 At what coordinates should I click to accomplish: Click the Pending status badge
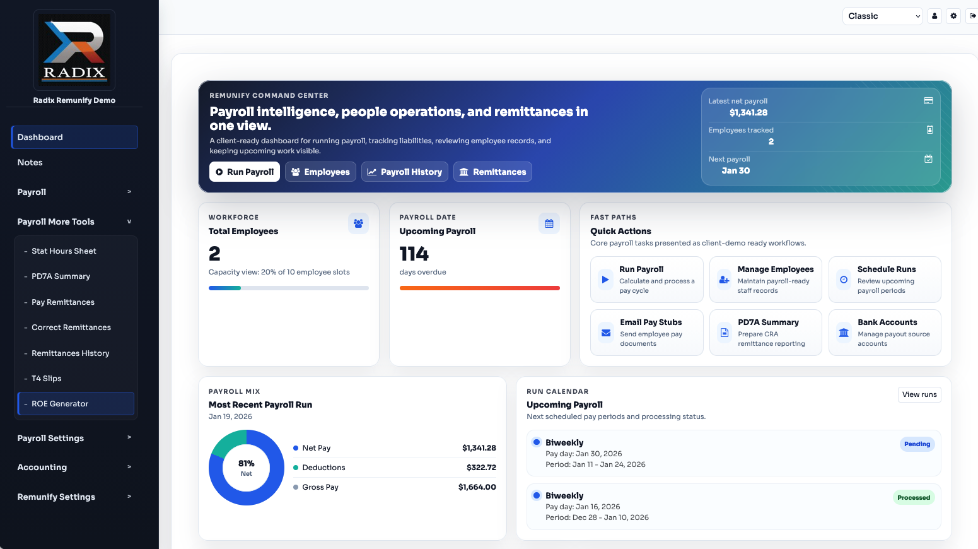point(917,444)
